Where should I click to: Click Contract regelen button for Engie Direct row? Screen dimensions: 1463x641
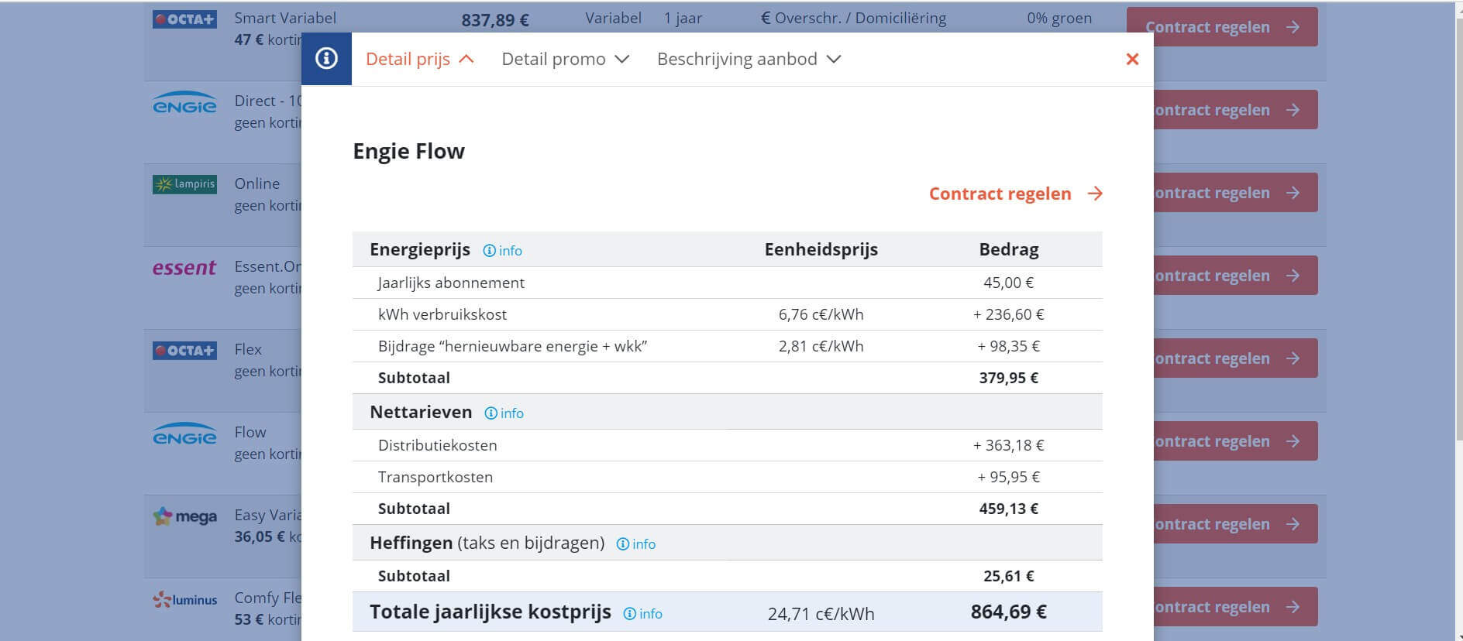(1235, 110)
